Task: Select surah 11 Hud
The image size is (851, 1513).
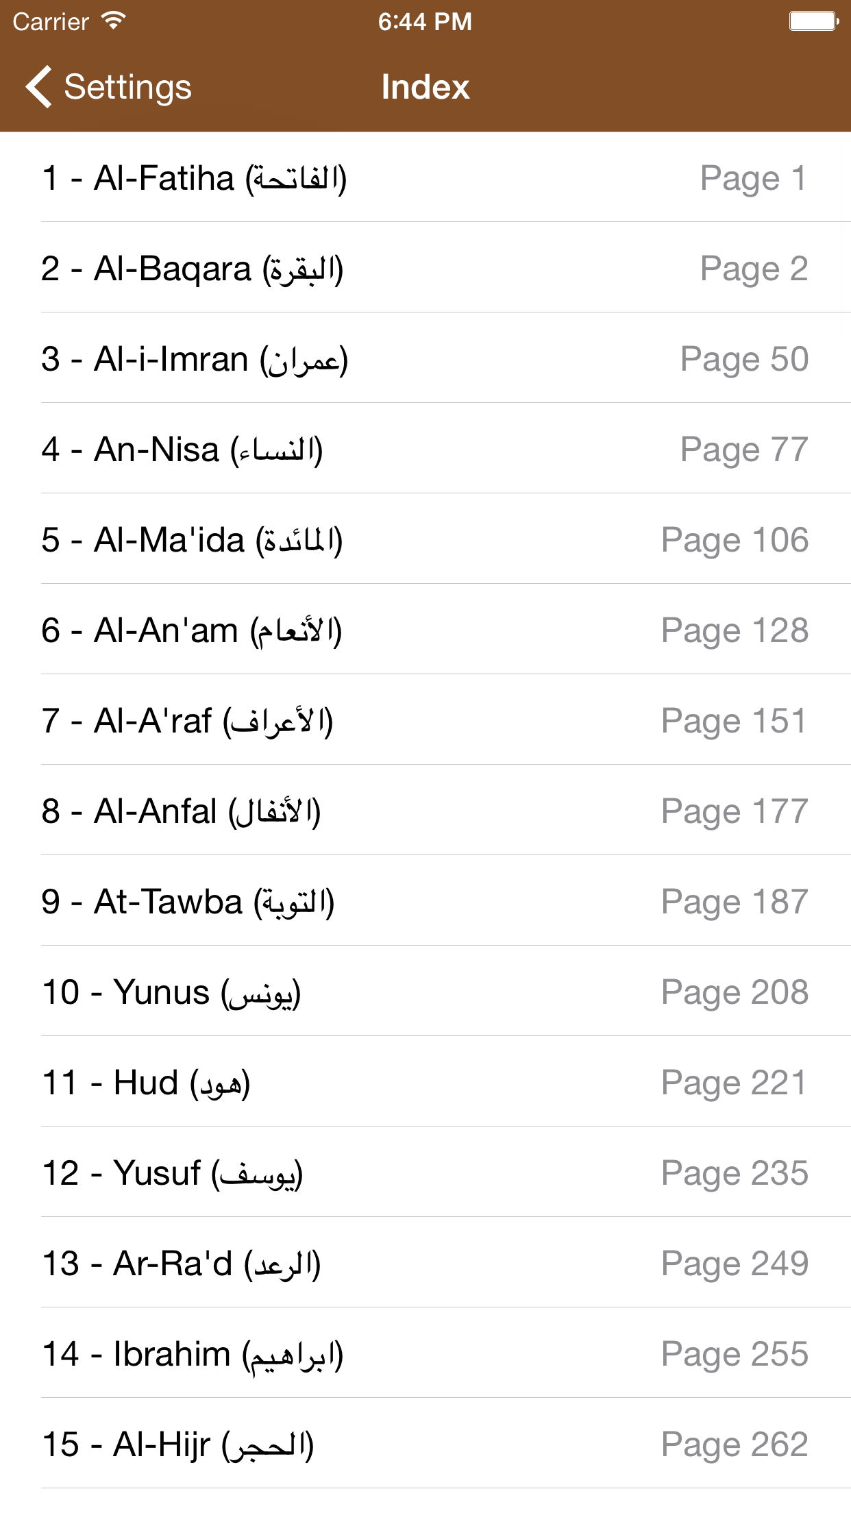Action: point(146,1083)
